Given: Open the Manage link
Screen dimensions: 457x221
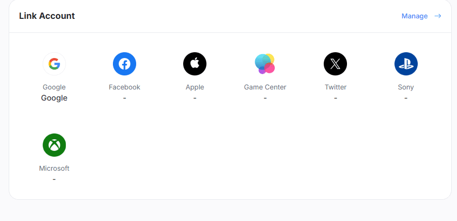Looking at the screenshot, I should point(414,16).
